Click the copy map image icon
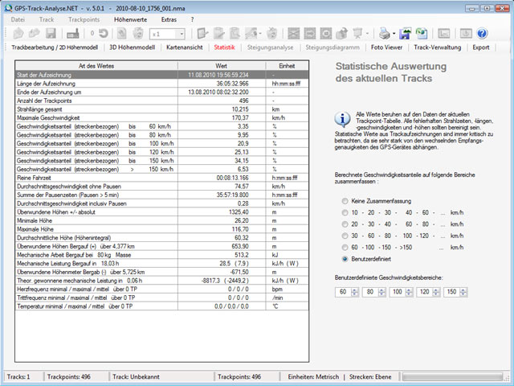 pyautogui.click(x=422, y=33)
